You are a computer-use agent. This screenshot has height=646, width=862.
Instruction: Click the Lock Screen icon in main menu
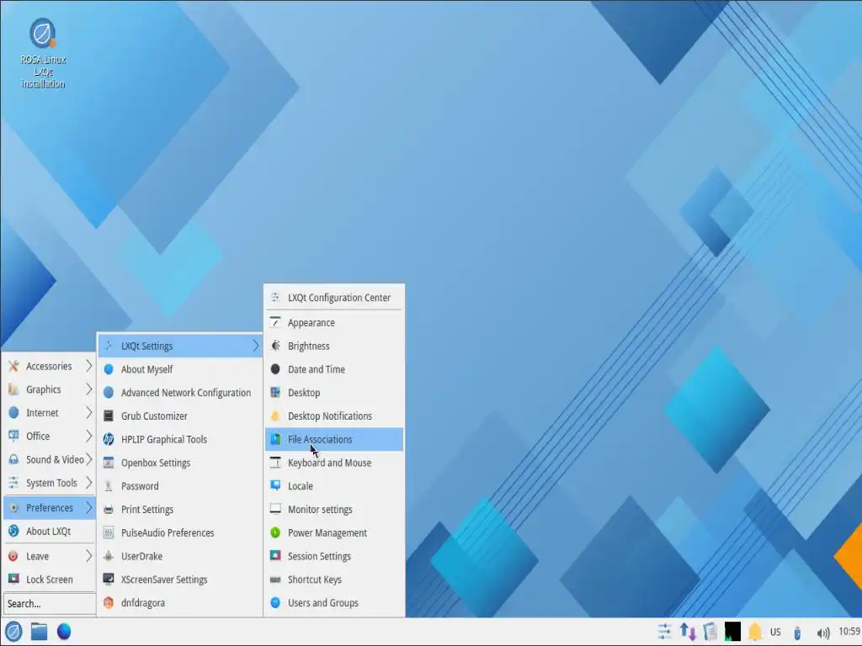(13, 579)
